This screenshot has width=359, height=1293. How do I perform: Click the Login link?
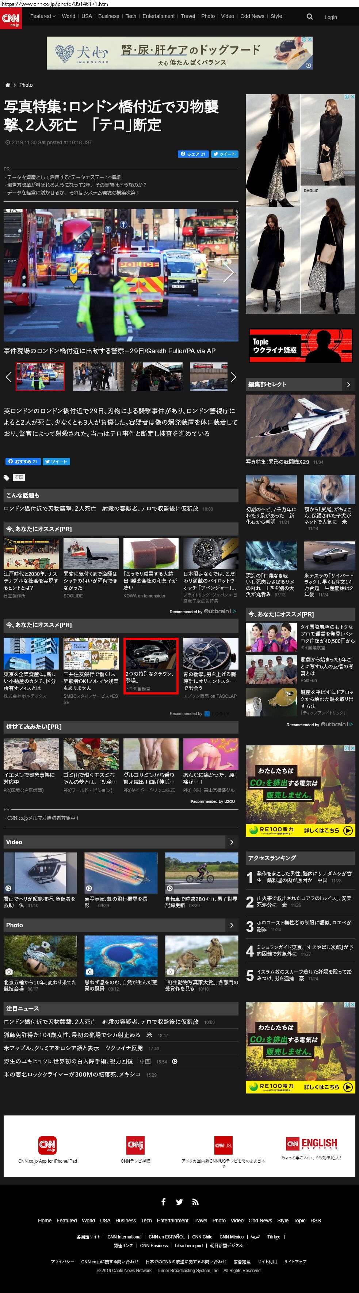tap(331, 17)
